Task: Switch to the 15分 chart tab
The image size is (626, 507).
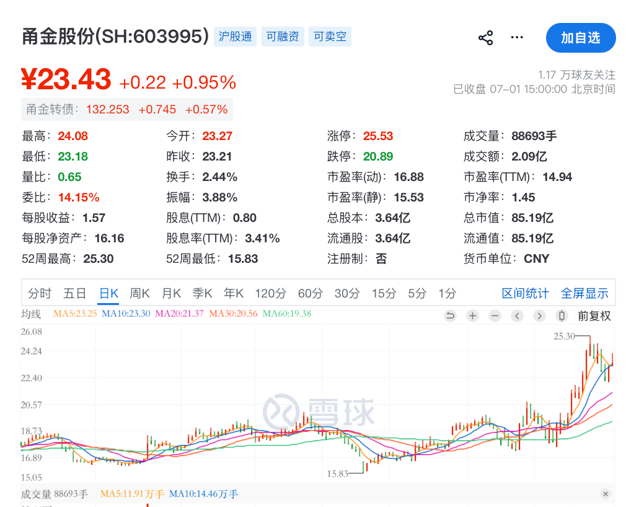Action: (384, 293)
